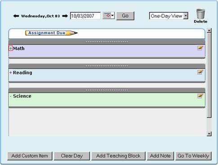Image resolution: width=218 pixels, height=165 pixels.
Task: Click the Add Note button
Action: click(160, 156)
